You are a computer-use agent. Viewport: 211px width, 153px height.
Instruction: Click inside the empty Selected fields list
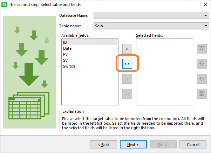(164, 72)
